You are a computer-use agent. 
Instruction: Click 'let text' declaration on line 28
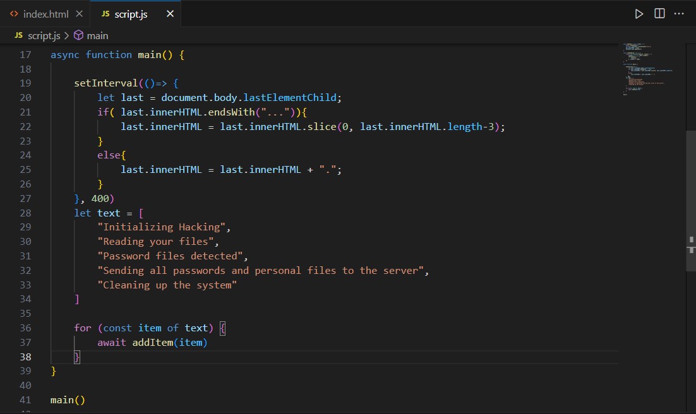[x=97, y=213]
